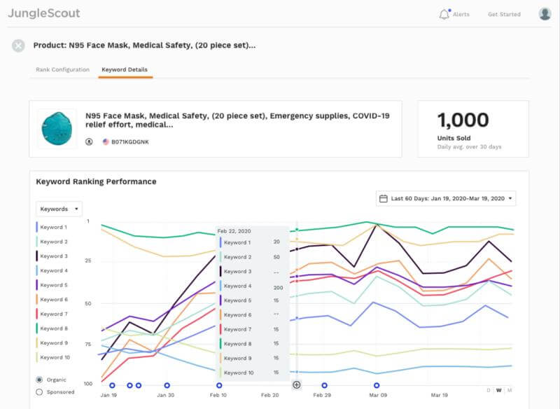Screen dimensions: 560x409
Task: Switch to Rank Configuration tab
Action: 62,69
